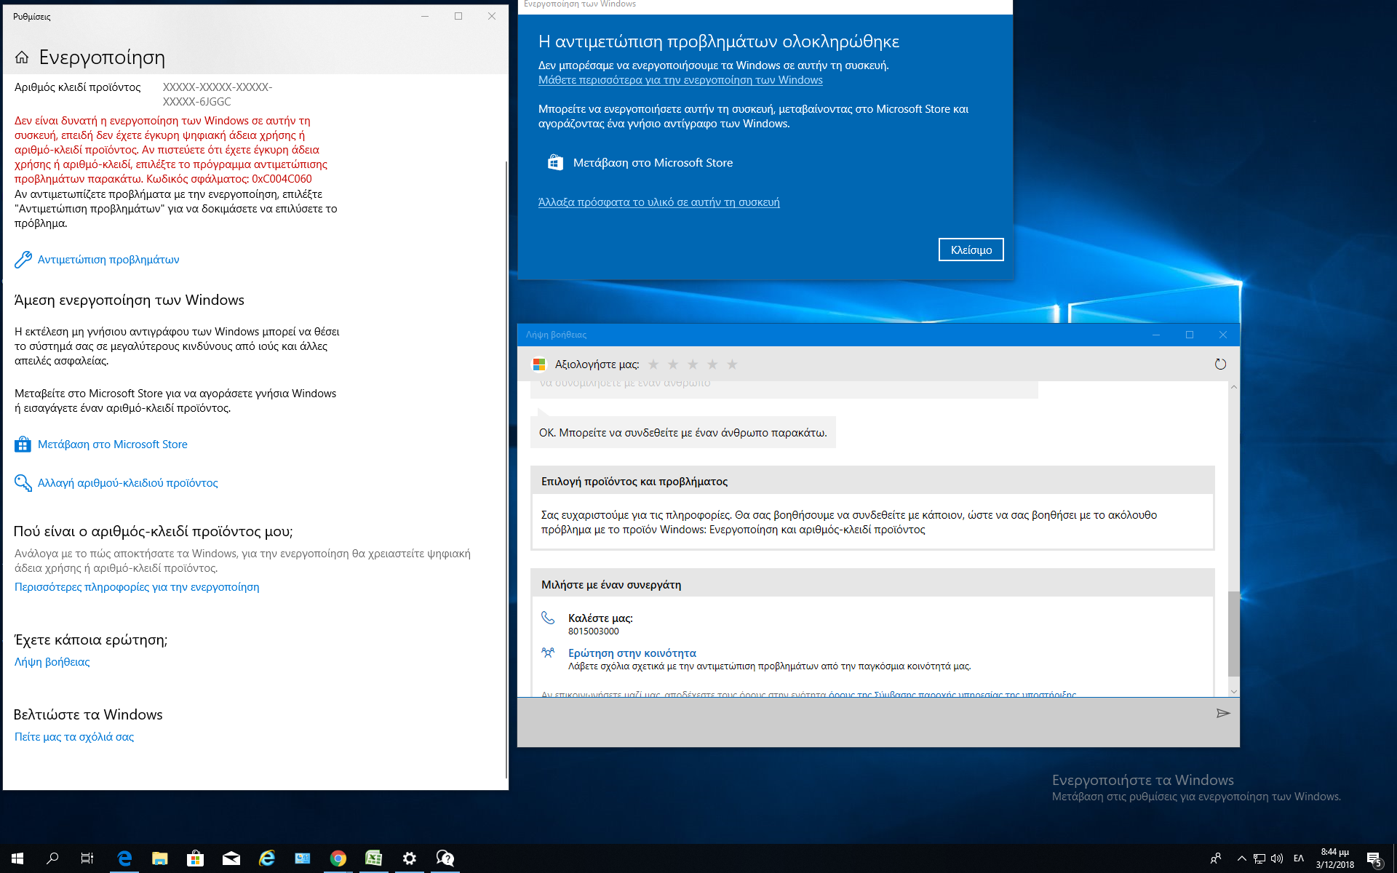This screenshot has height=873, width=1397.
Task: Click link Άλλαξα πρόσφατα το υλικό
Action: click(x=658, y=202)
